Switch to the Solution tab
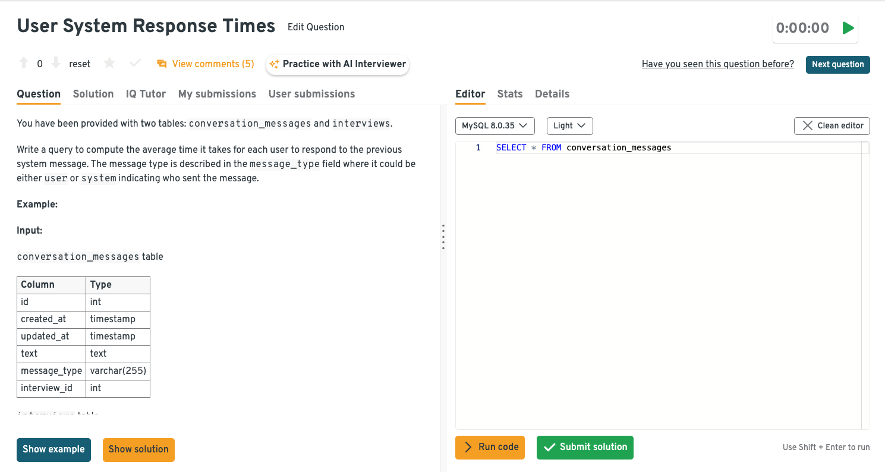This screenshot has height=472, width=885. point(93,94)
